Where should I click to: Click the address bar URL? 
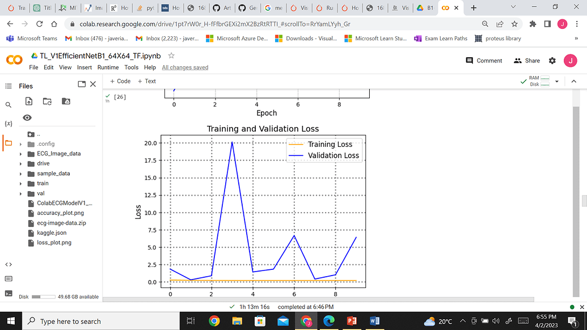(215, 24)
